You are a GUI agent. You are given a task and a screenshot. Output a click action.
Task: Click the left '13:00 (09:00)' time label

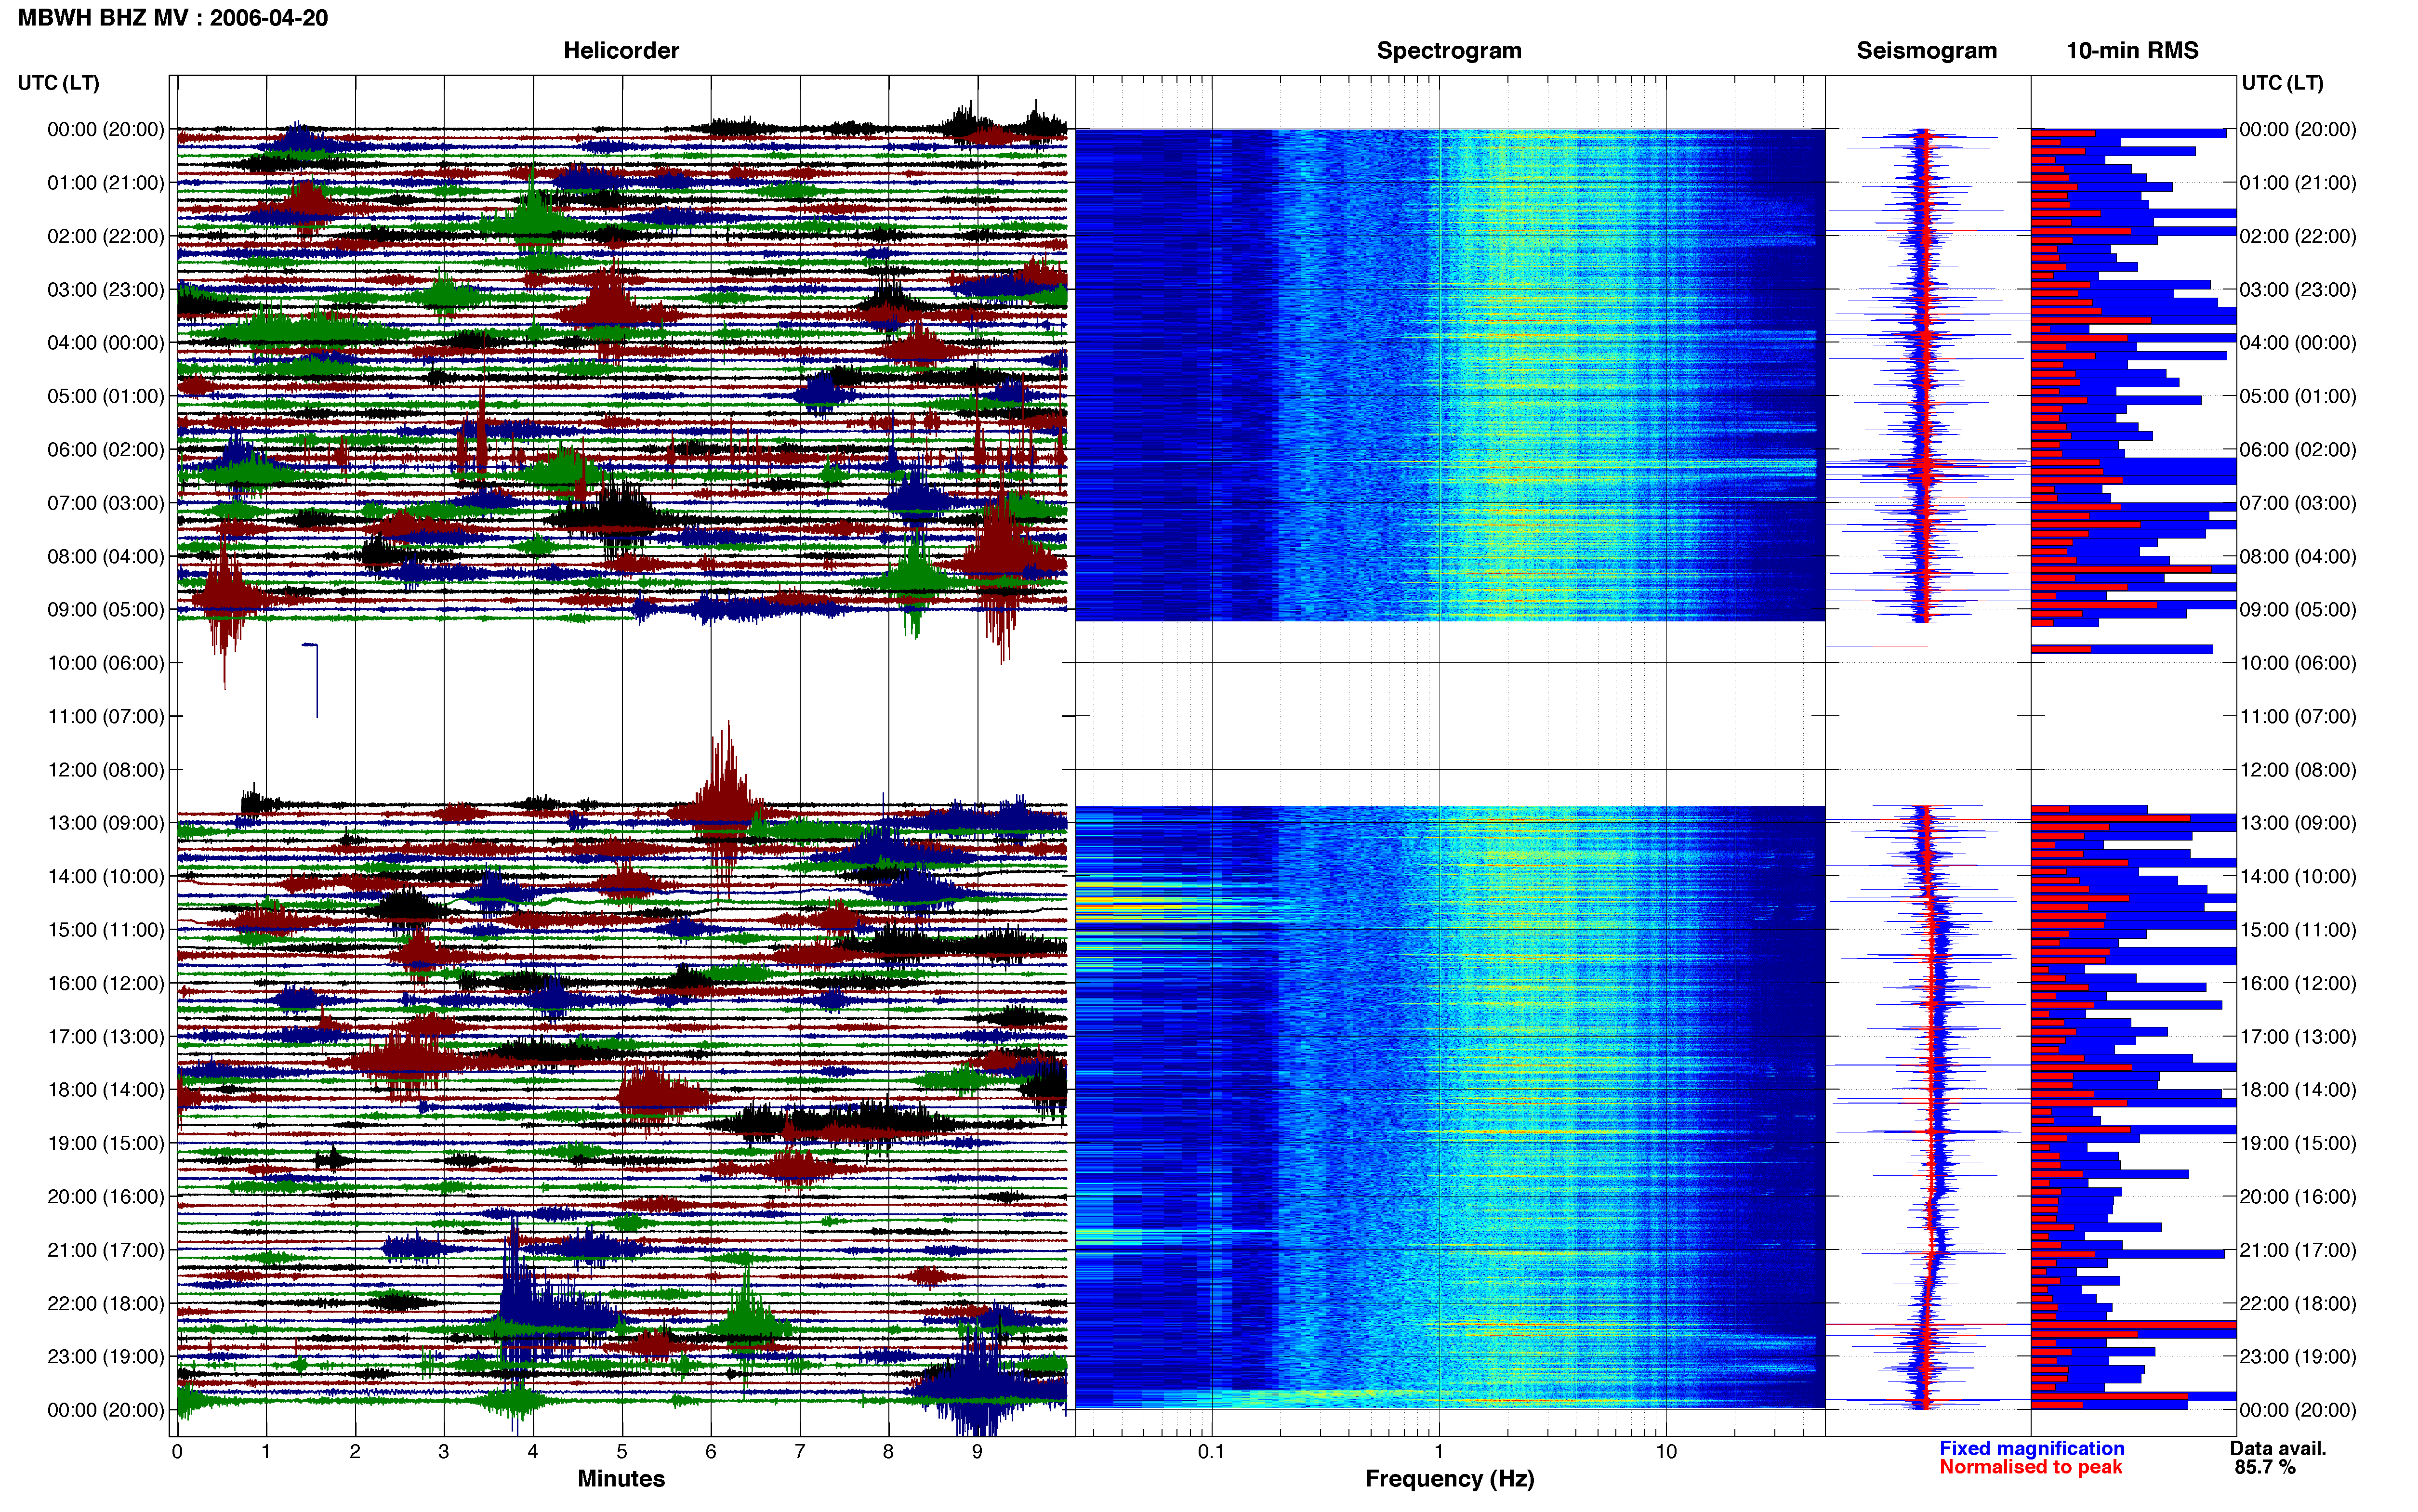tap(106, 823)
